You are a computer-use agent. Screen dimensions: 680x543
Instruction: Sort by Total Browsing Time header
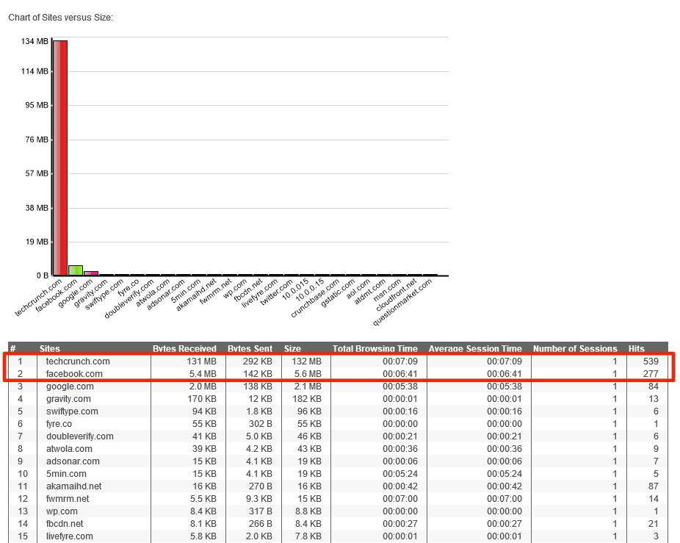pos(375,348)
